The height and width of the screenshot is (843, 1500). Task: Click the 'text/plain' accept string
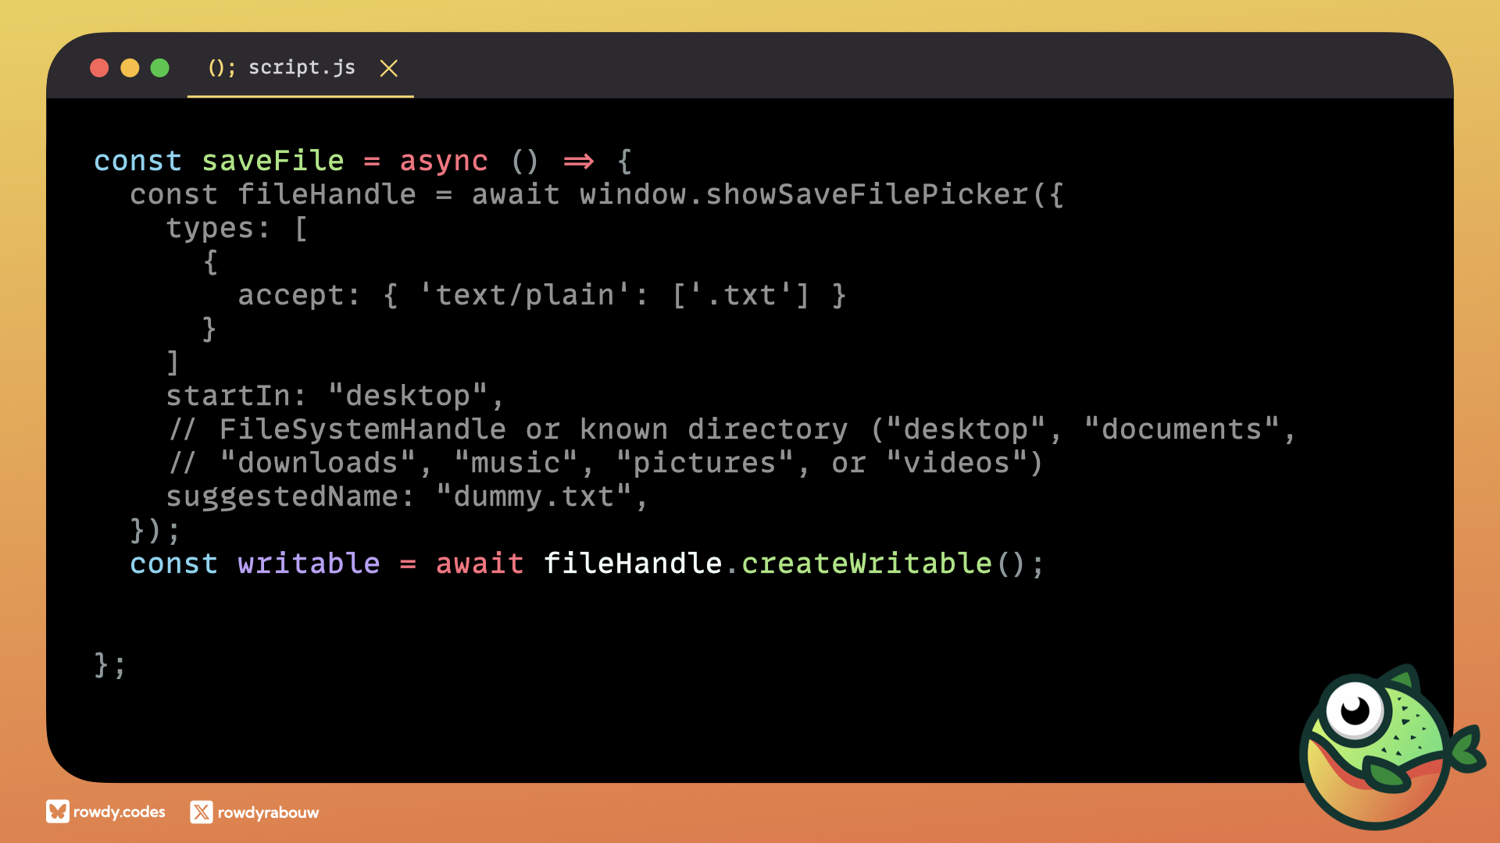[524, 295]
